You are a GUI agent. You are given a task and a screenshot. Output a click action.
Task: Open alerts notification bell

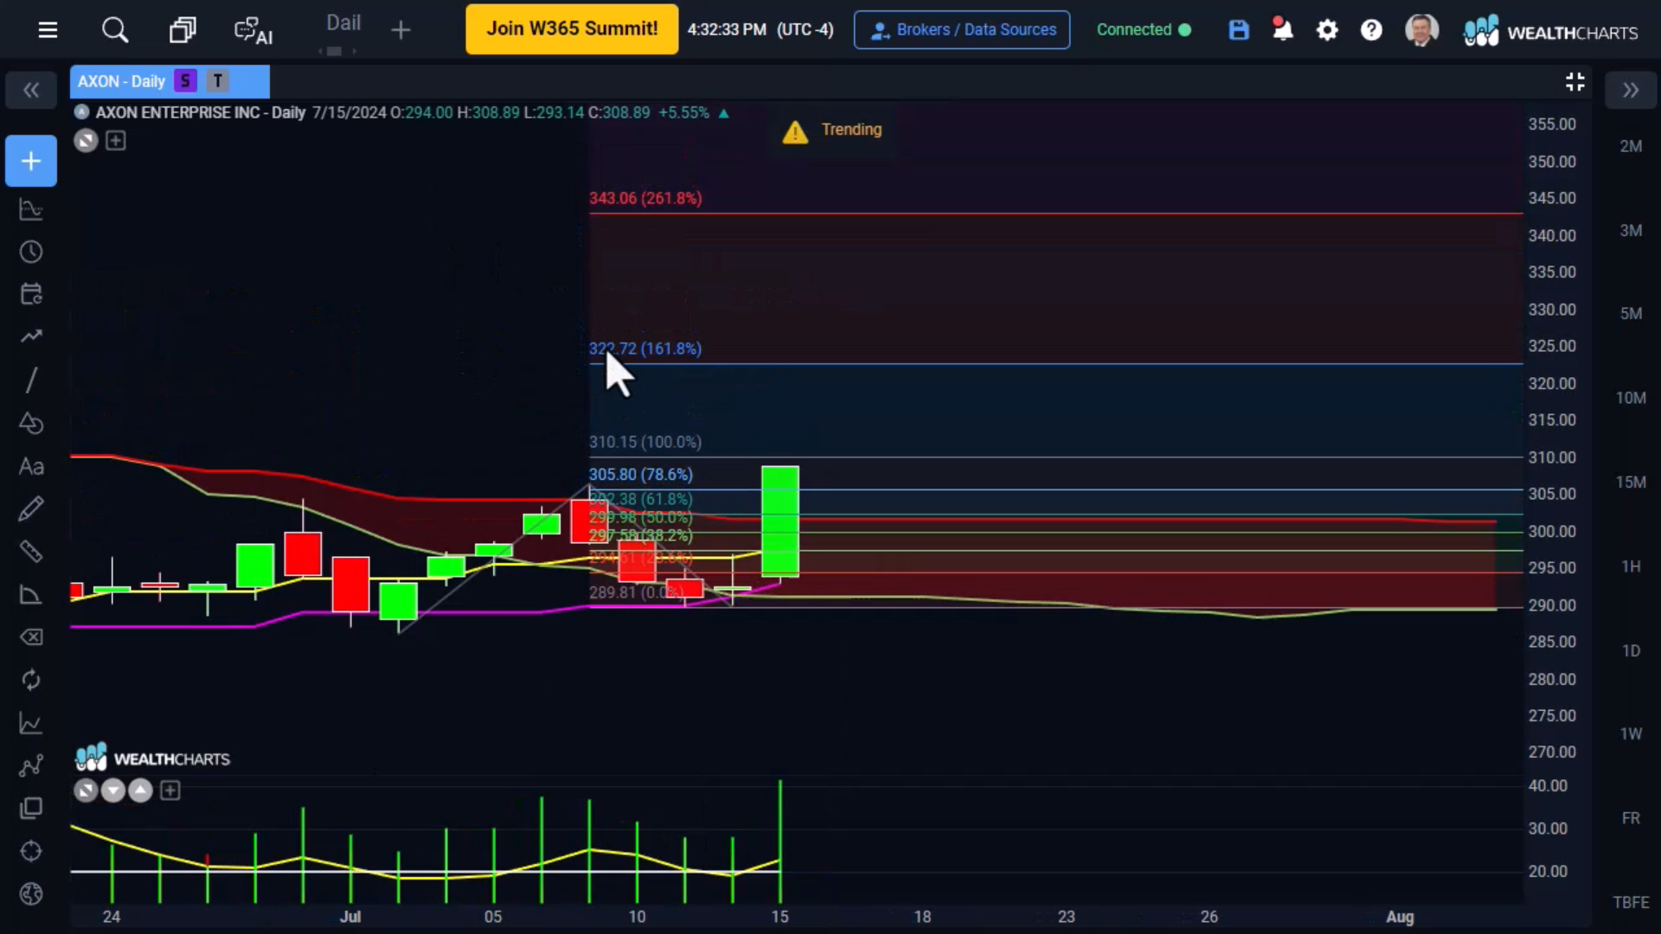coord(1282,29)
